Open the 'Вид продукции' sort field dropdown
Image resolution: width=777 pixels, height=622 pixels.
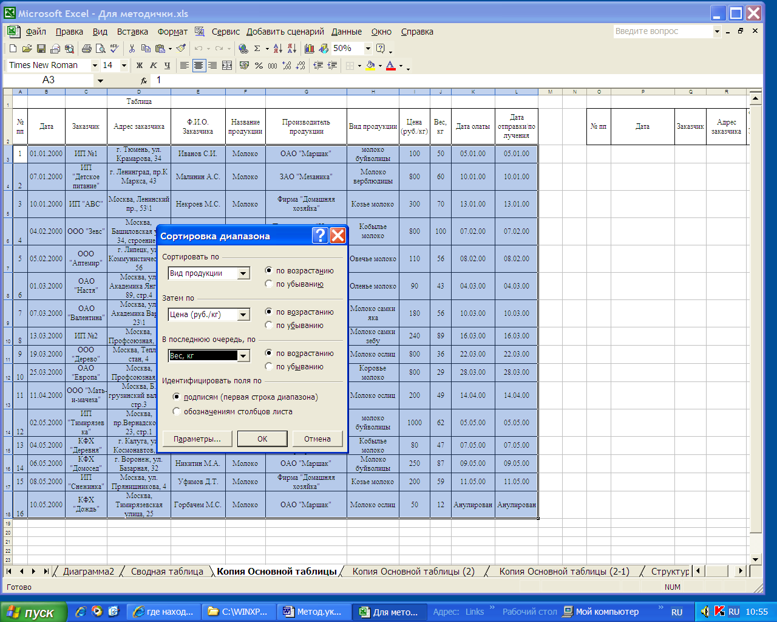tap(243, 273)
